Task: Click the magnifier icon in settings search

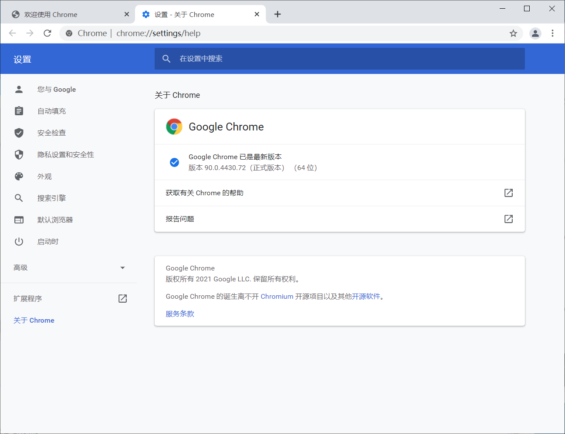Action: coord(166,59)
